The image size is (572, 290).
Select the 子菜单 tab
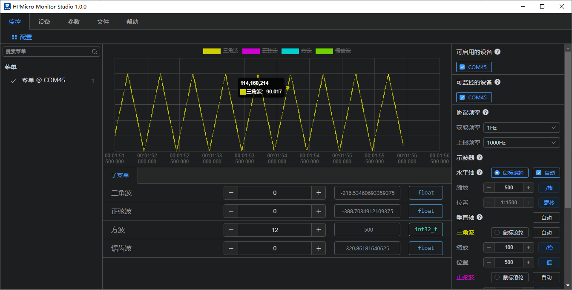pyautogui.click(x=120, y=175)
